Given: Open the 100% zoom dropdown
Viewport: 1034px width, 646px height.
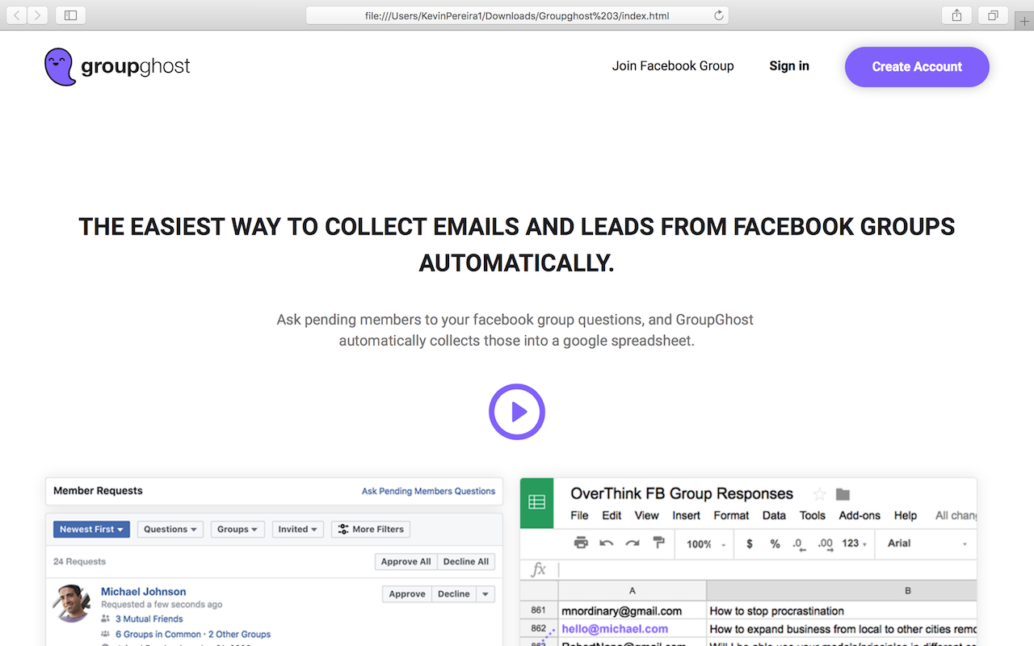Looking at the screenshot, I should (705, 544).
